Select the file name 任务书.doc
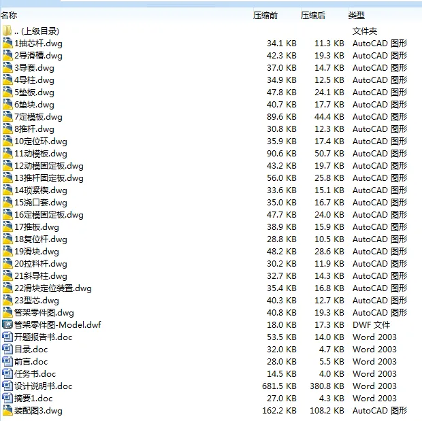The image size is (422, 421). (x=35, y=374)
